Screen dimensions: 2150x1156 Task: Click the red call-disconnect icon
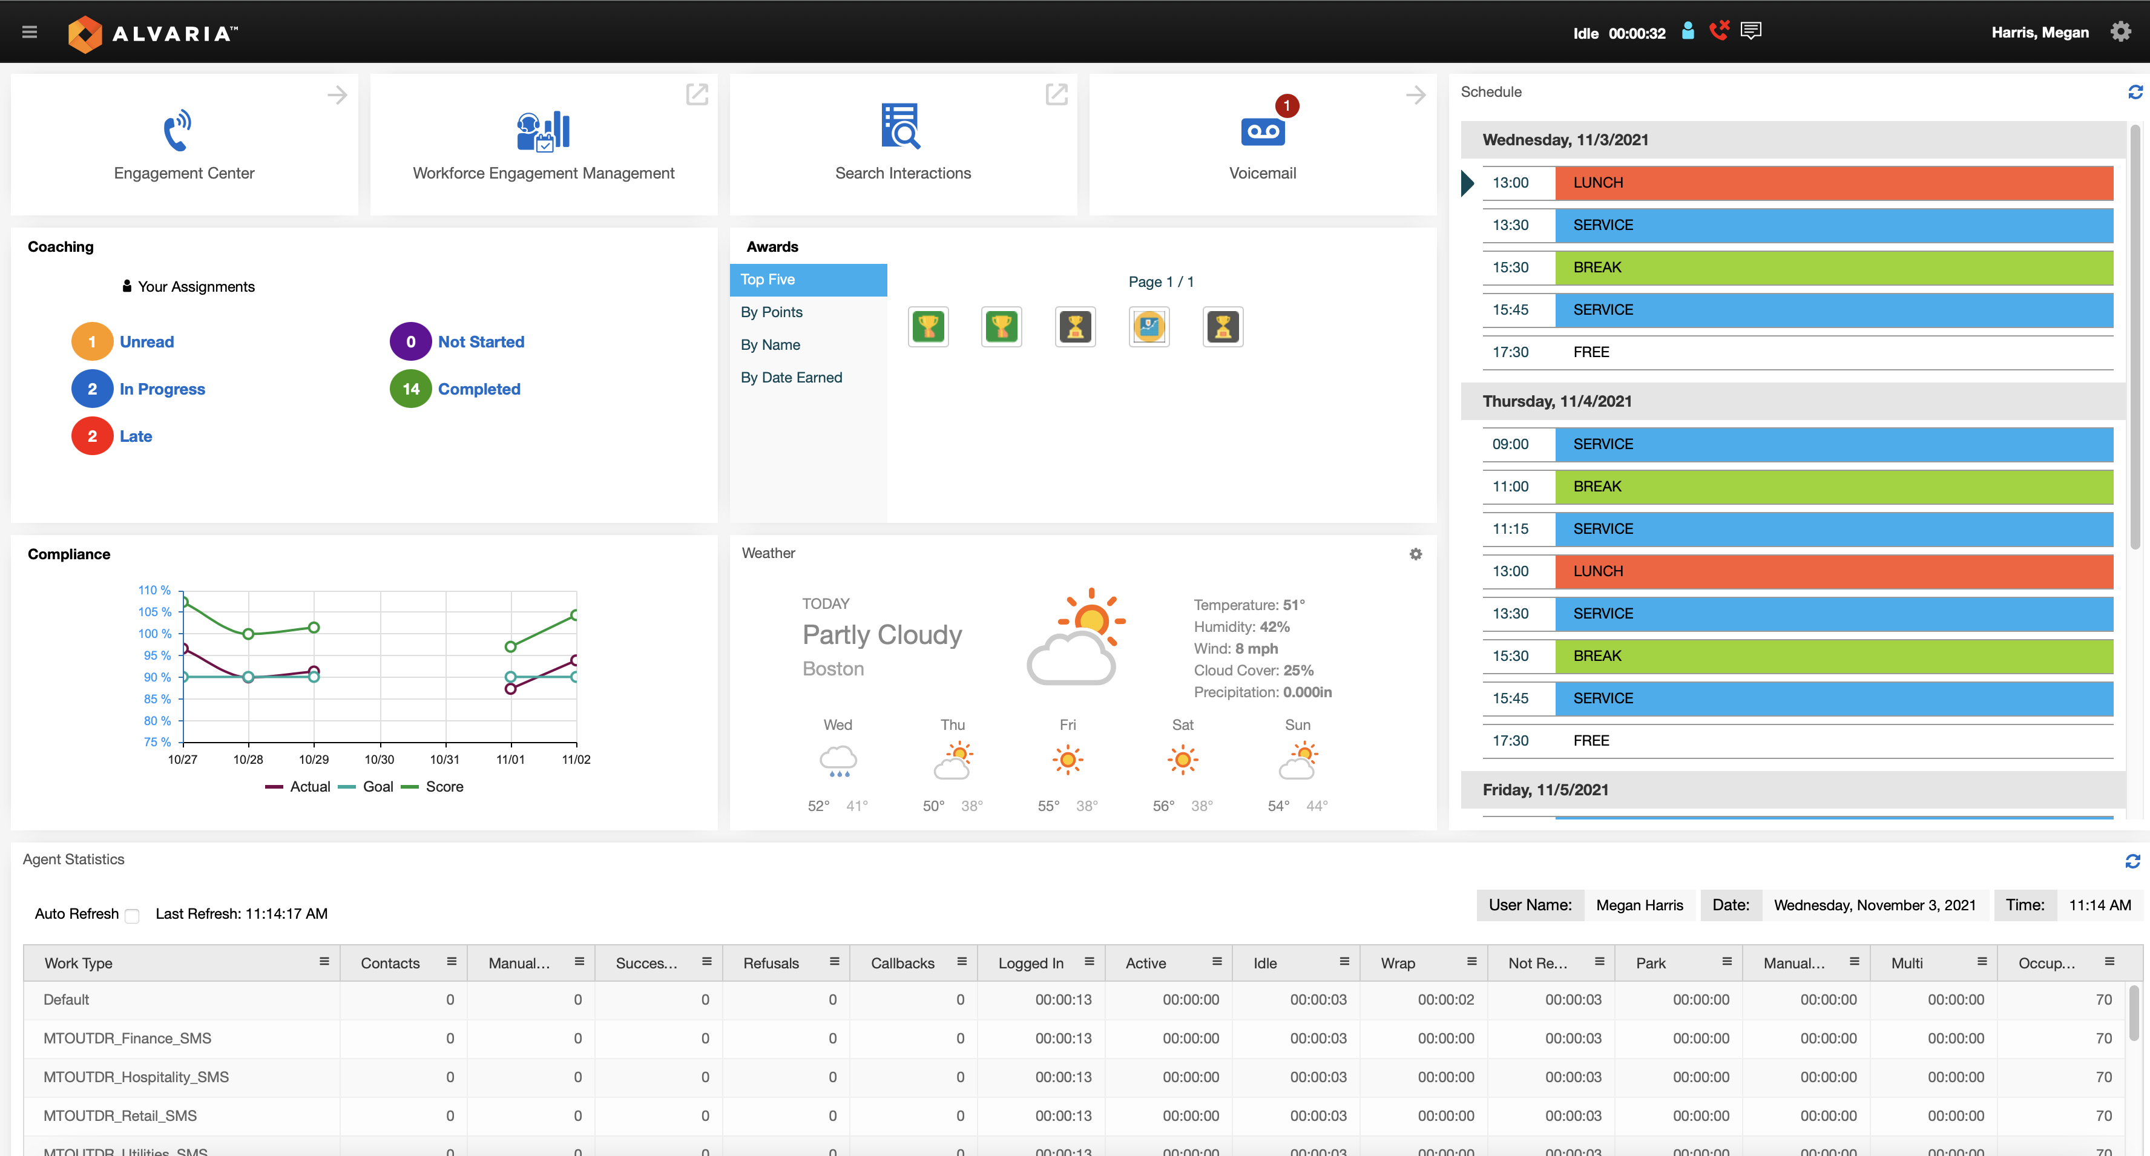tap(1719, 30)
